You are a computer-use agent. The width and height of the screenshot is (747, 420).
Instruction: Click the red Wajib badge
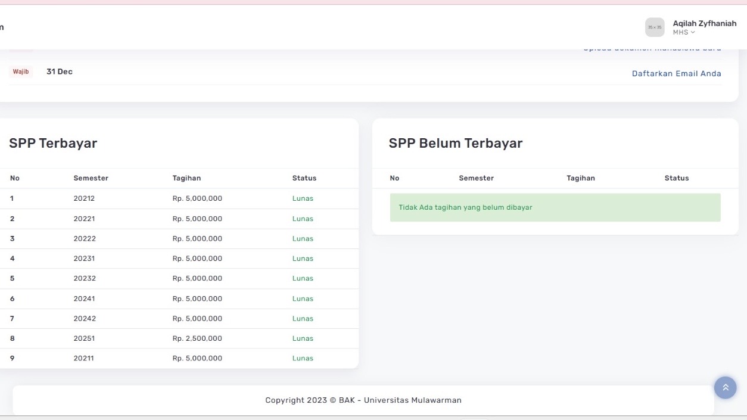pyautogui.click(x=21, y=71)
